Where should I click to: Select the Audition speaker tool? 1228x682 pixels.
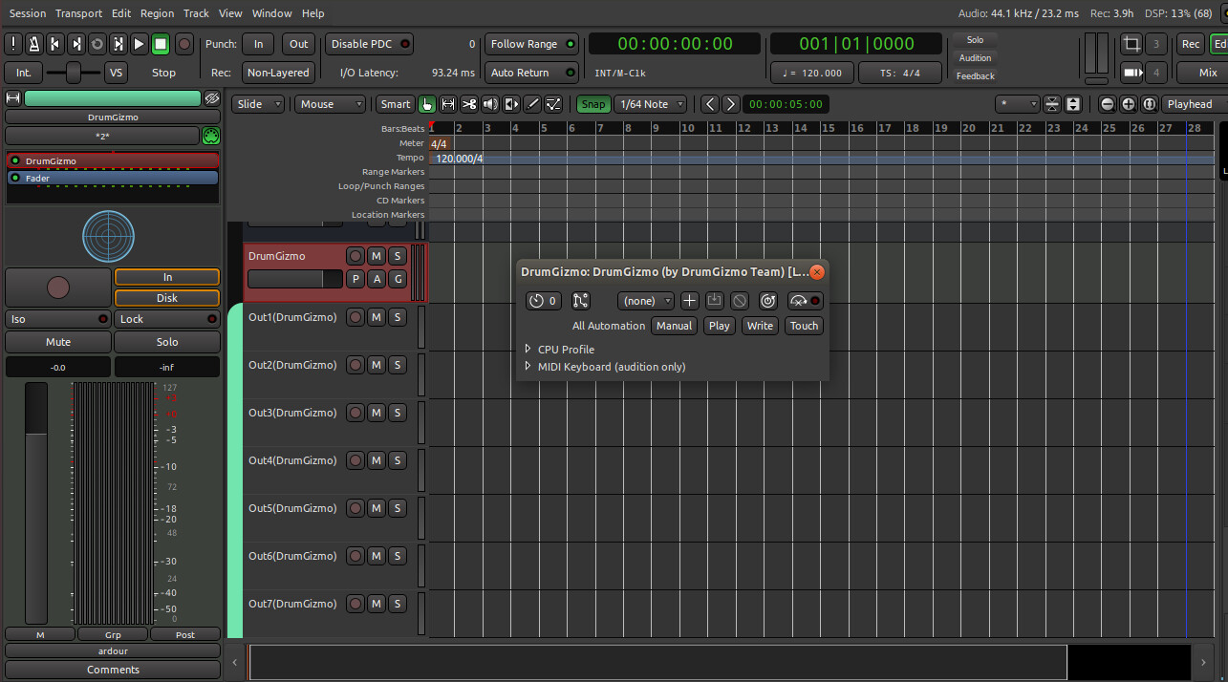tap(490, 104)
